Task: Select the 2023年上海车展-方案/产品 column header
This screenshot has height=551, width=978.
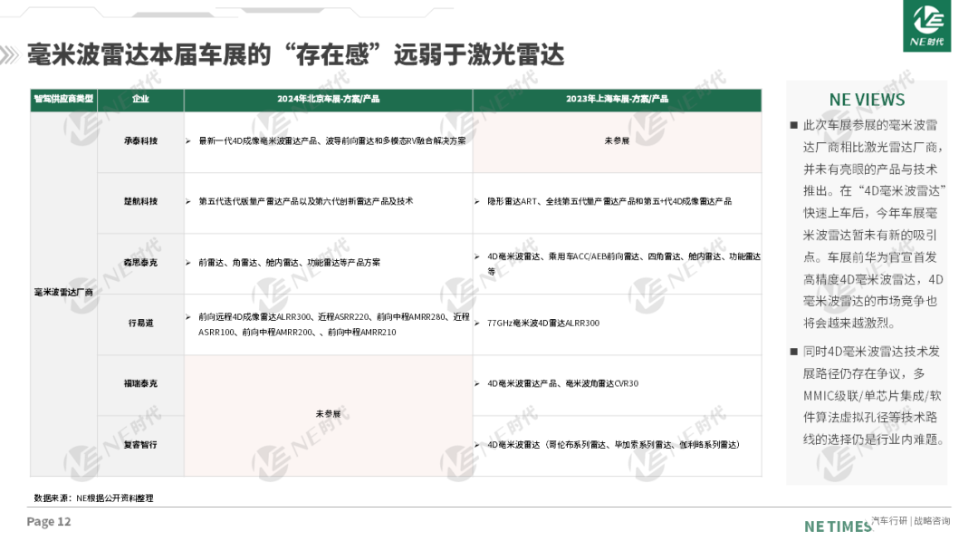Action: click(x=616, y=99)
